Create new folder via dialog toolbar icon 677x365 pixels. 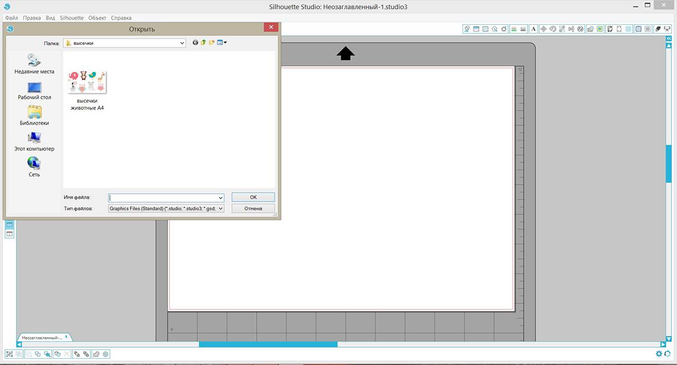click(x=212, y=43)
